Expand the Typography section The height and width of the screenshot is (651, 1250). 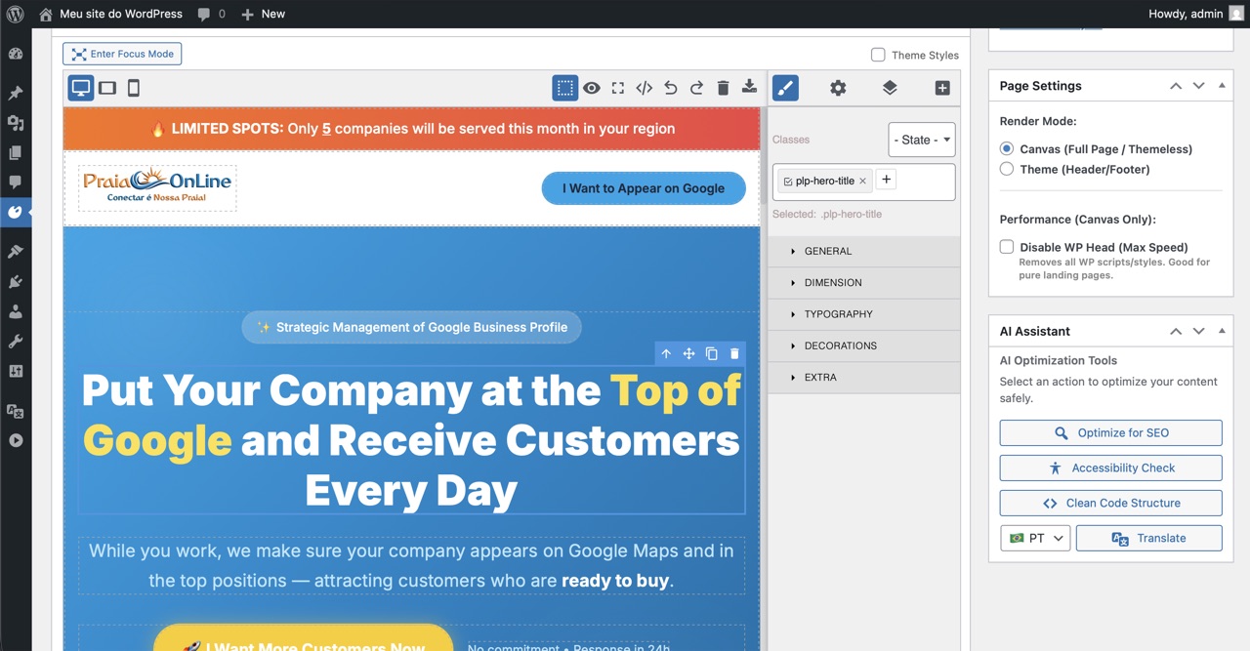click(x=838, y=314)
